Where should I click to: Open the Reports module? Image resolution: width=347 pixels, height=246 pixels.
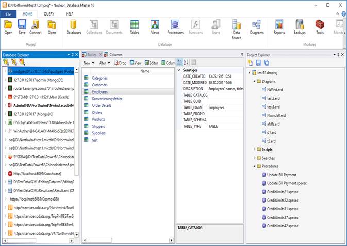[x=279, y=27]
